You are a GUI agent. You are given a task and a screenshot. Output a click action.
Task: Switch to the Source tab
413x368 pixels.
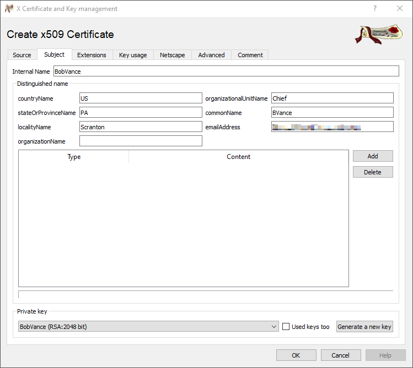[22, 55]
